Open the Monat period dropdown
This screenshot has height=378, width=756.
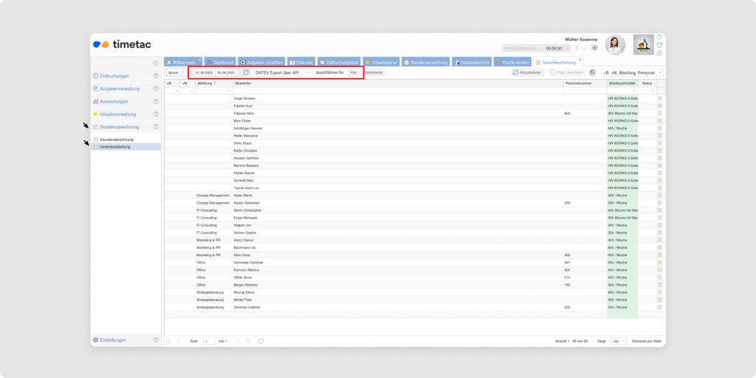[176, 73]
